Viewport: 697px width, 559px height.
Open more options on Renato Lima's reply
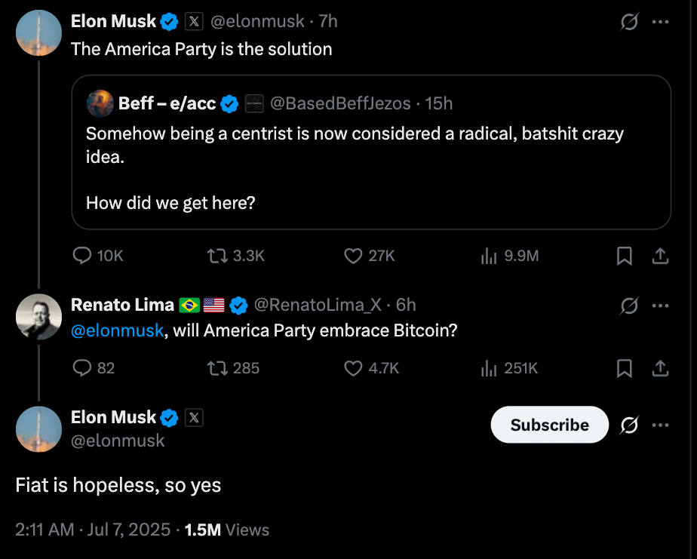click(x=660, y=306)
